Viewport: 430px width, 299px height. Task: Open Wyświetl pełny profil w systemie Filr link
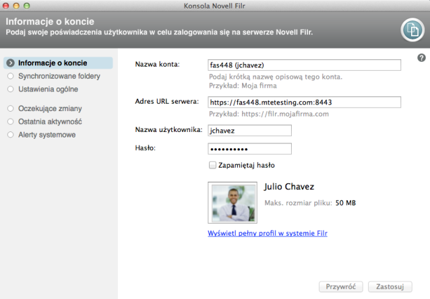coord(268,233)
